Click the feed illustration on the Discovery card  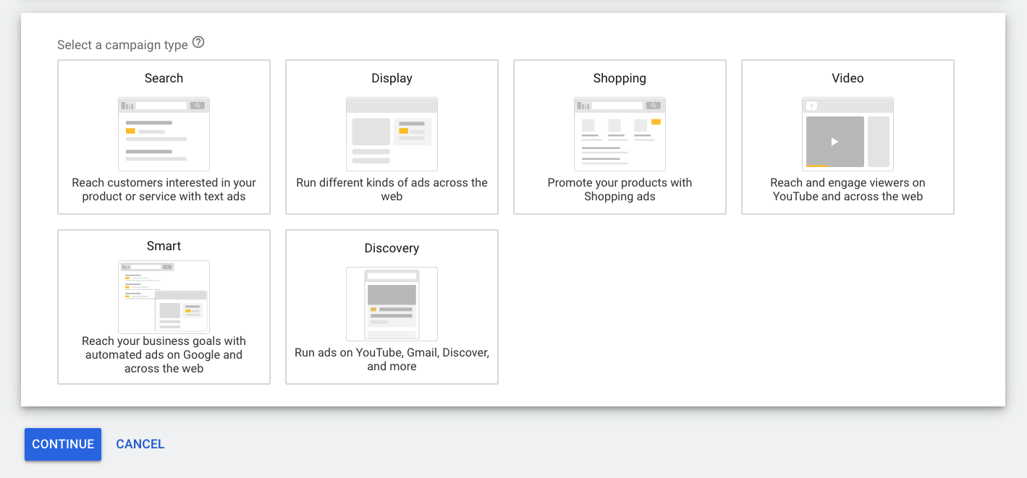tap(392, 304)
